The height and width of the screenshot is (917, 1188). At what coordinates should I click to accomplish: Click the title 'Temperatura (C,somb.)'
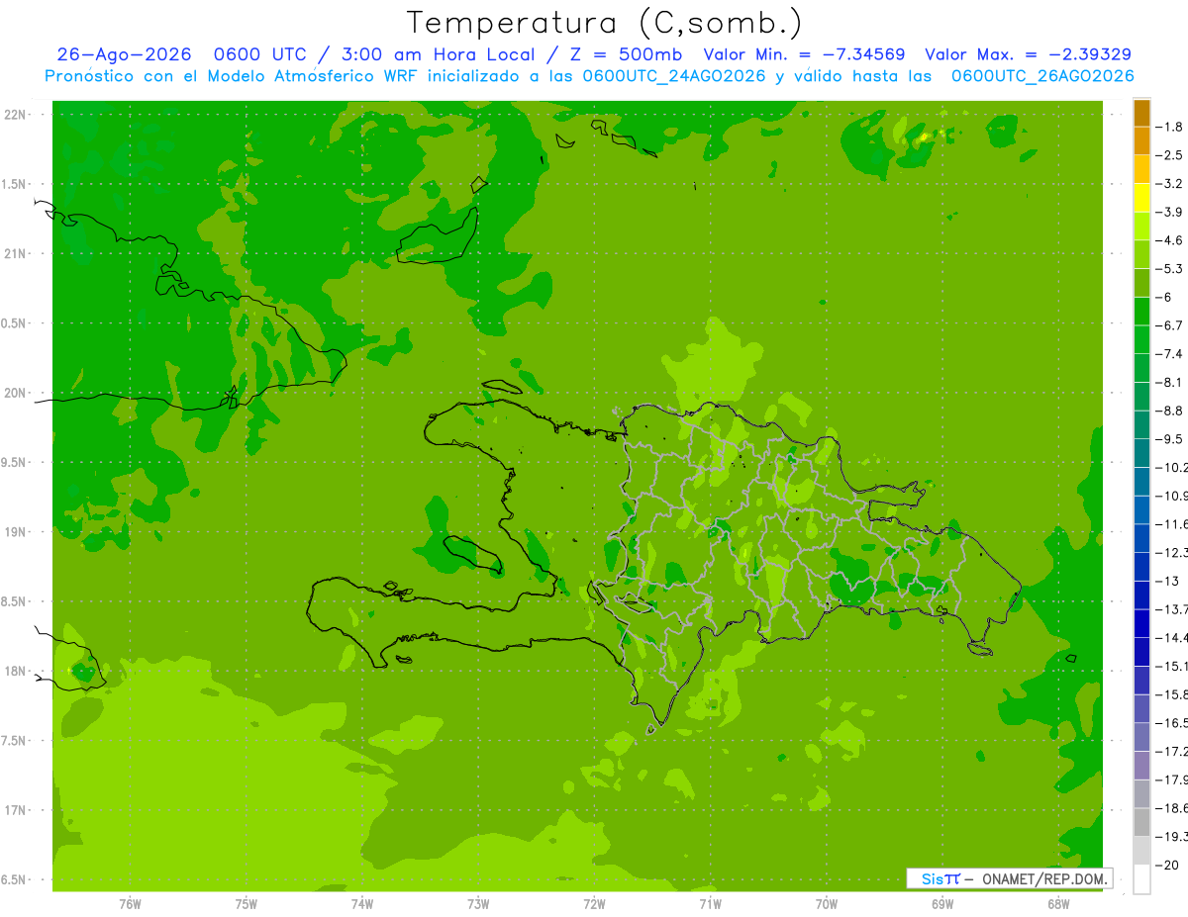605,22
